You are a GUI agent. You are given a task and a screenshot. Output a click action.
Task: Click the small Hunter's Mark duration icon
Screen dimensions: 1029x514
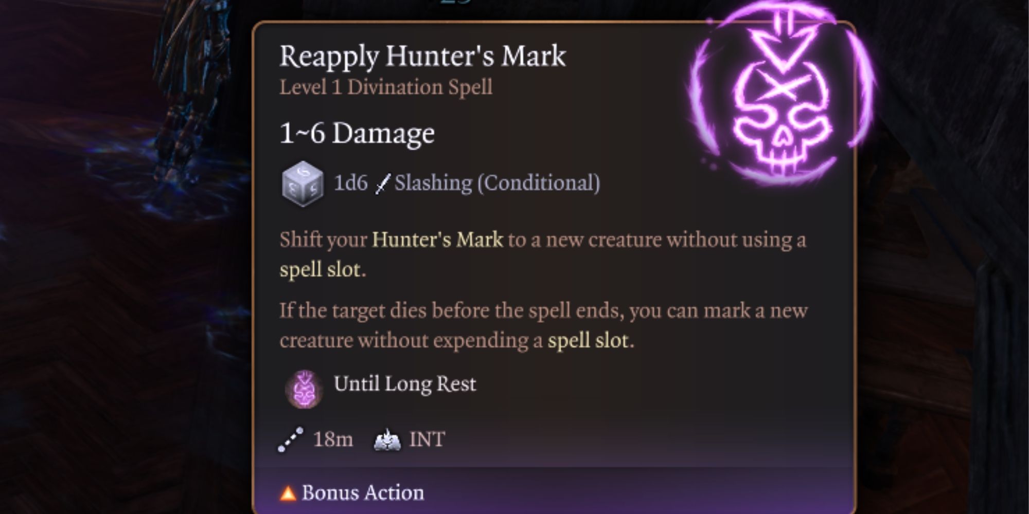304,389
